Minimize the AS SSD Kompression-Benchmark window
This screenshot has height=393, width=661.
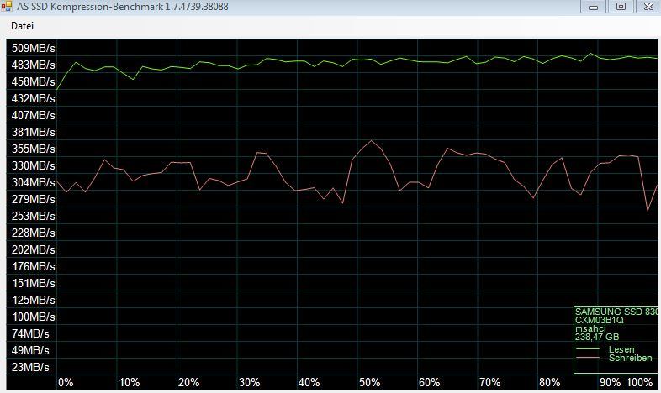click(593, 7)
